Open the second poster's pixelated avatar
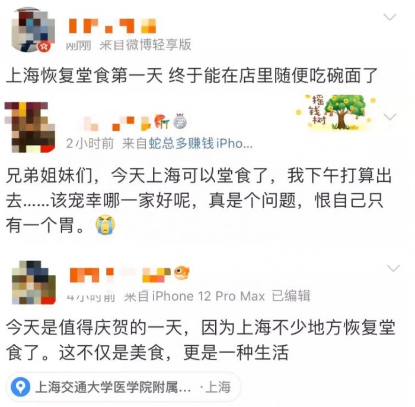 30,127
